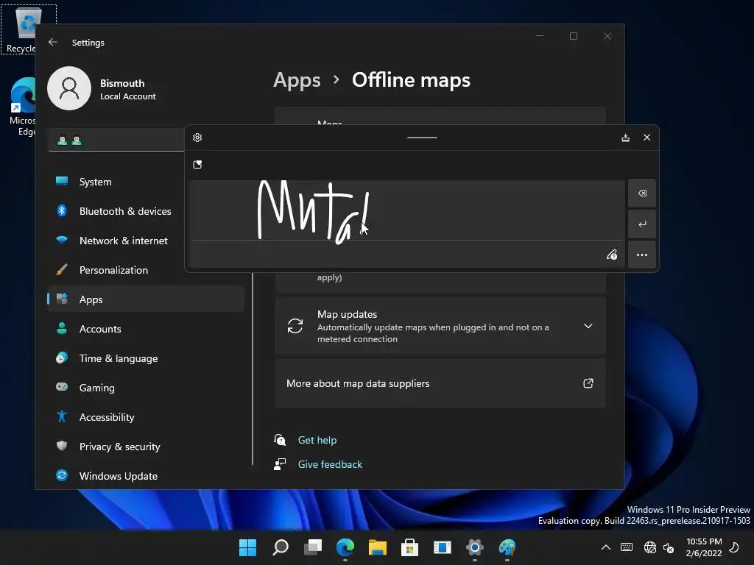The height and width of the screenshot is (565, 754).
Task: Click the blue window app on taskbar
Action: pyautogui.click(x=442, y=547)
